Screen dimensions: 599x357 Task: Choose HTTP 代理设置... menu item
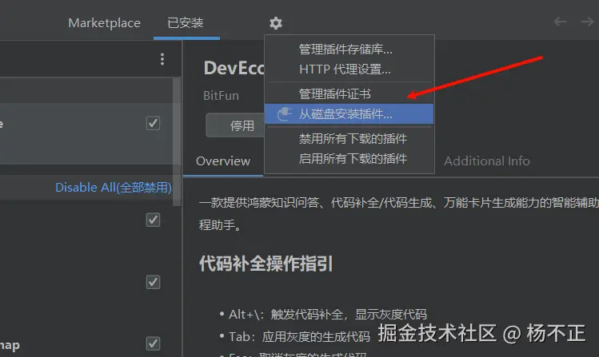tap(349, 69)
